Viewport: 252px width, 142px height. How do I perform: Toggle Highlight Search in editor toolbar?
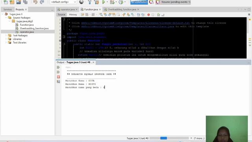(114, 15)
